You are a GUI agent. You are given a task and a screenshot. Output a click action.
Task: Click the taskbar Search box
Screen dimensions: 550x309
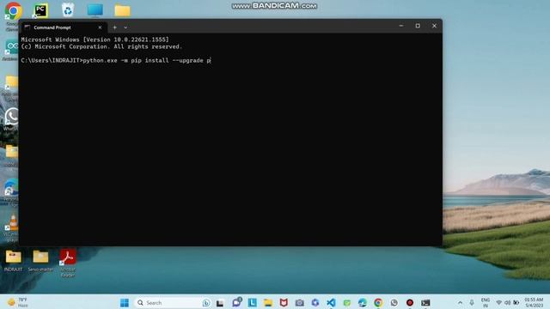click(x=173, y=303)
